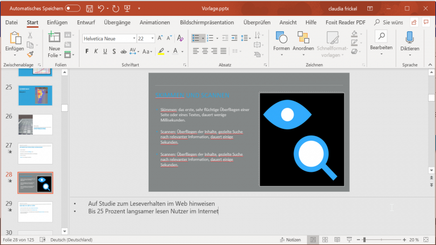Toggle bold formatting (F)

87,52
